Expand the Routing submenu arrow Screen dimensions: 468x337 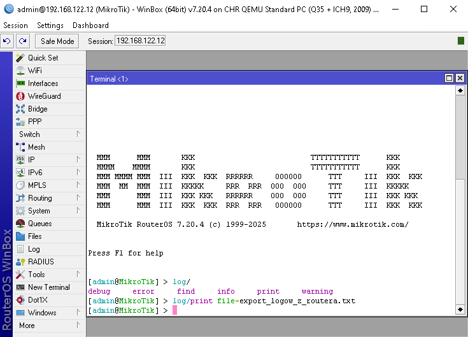[x=78, y=198]
